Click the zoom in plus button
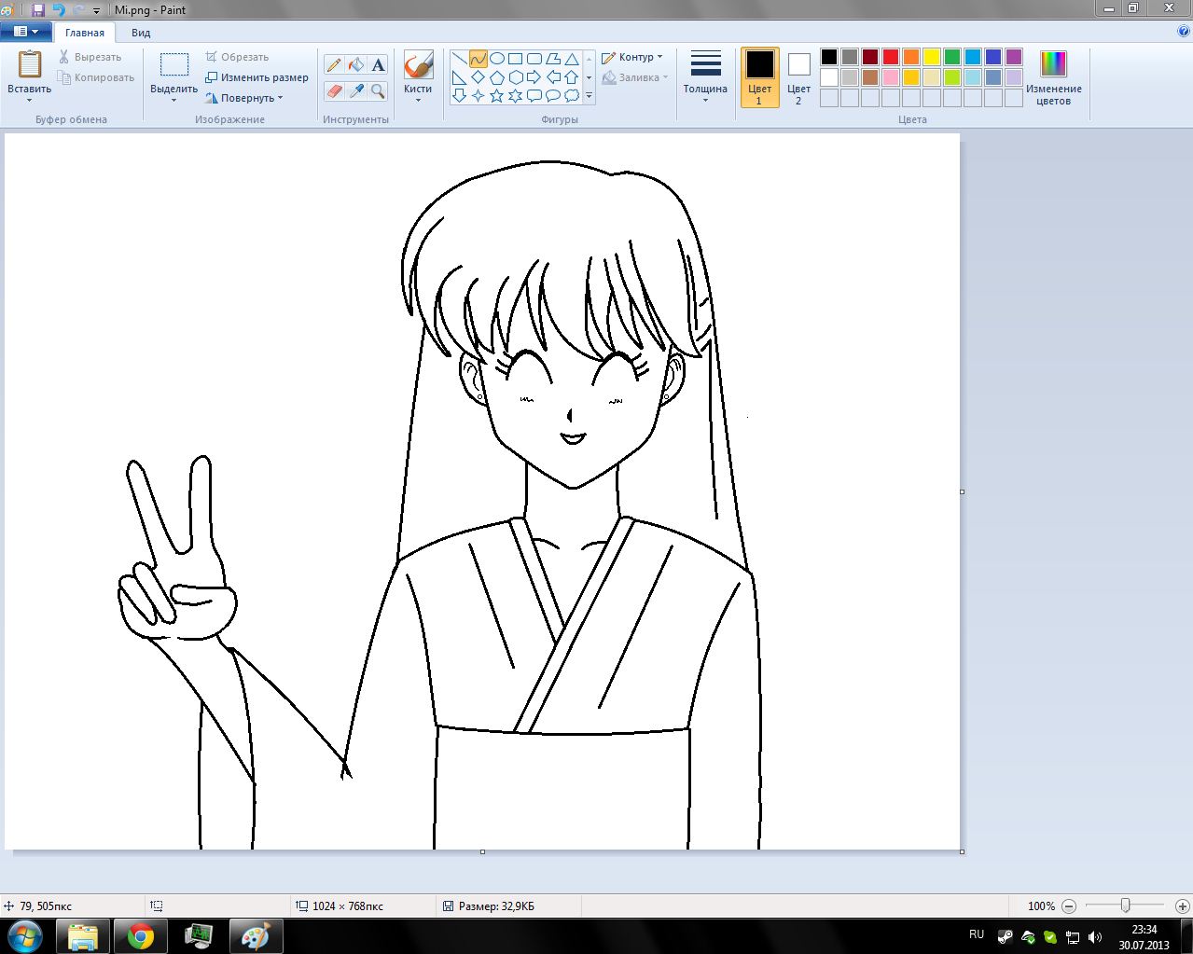1193x954 pixels. [x=1183, y=906]
